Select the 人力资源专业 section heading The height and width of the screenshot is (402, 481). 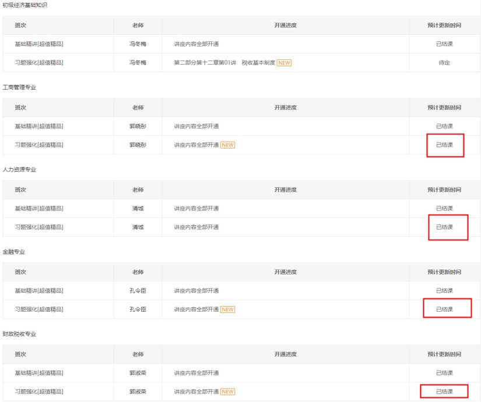click(19, 170)
